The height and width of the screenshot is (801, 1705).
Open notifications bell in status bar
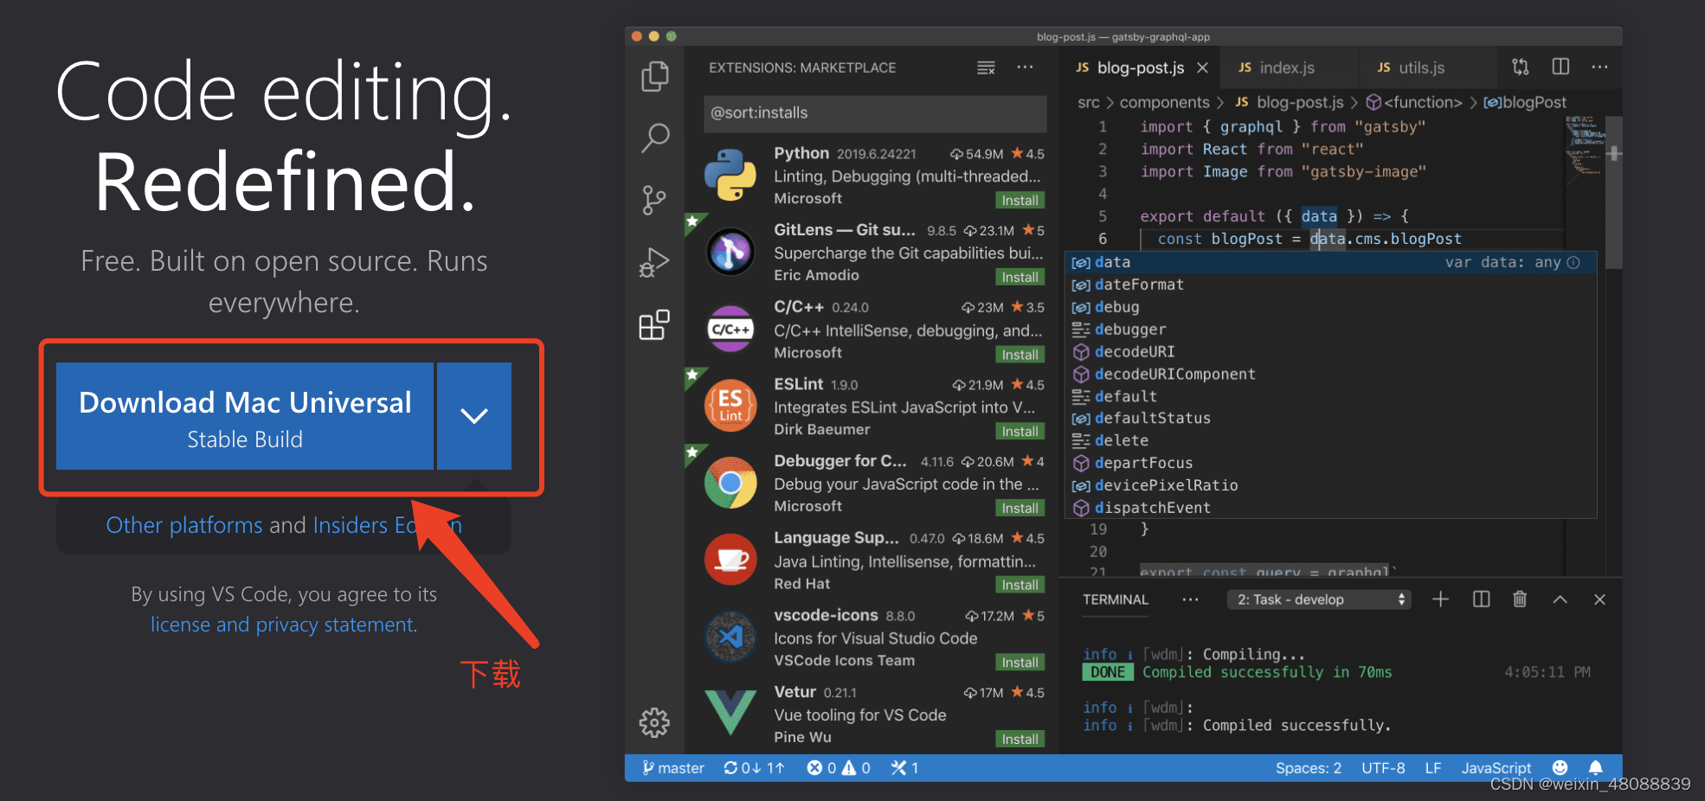1596,768
